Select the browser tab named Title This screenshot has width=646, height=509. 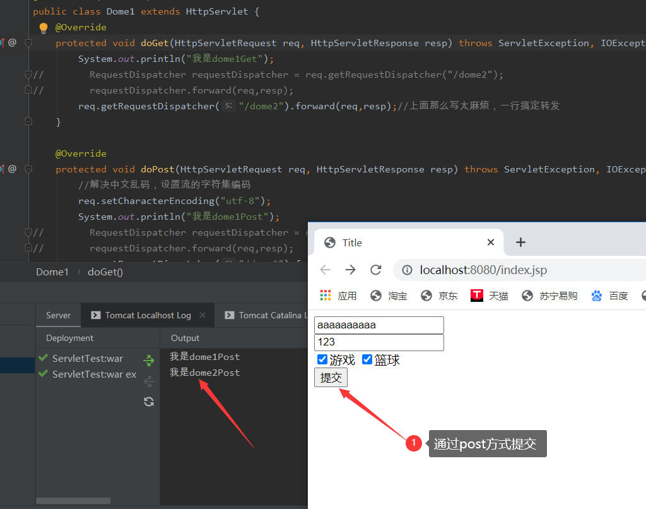[x=408, y=243]
